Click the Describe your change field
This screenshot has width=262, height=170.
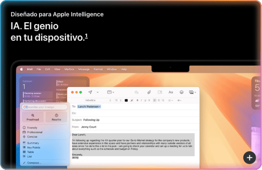point(44,107)
